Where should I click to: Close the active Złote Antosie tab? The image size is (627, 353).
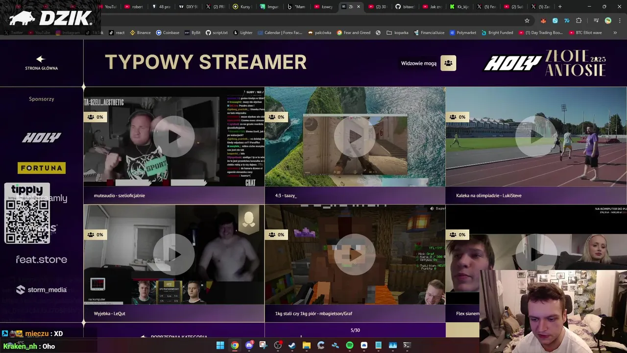(x=359, y=6)
